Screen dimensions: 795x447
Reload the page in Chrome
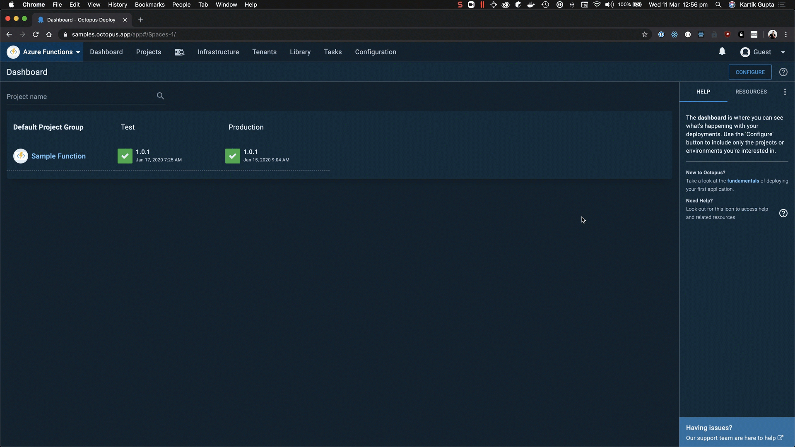36,35
